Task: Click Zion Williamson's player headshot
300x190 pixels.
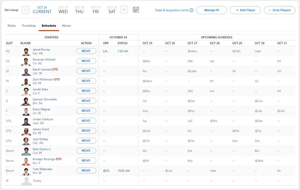Action: [26, 81]
